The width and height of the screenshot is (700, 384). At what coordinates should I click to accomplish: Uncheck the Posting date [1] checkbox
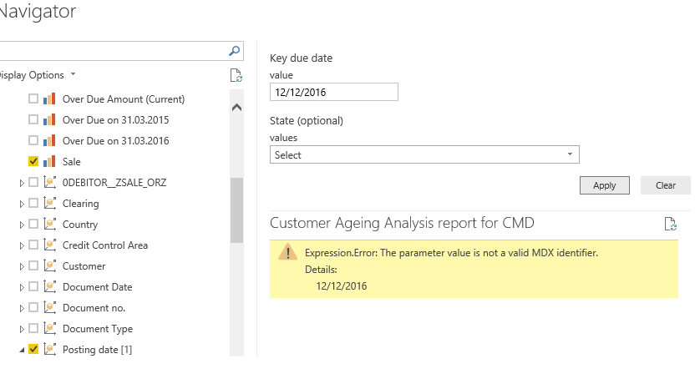(x=33, y=349)
